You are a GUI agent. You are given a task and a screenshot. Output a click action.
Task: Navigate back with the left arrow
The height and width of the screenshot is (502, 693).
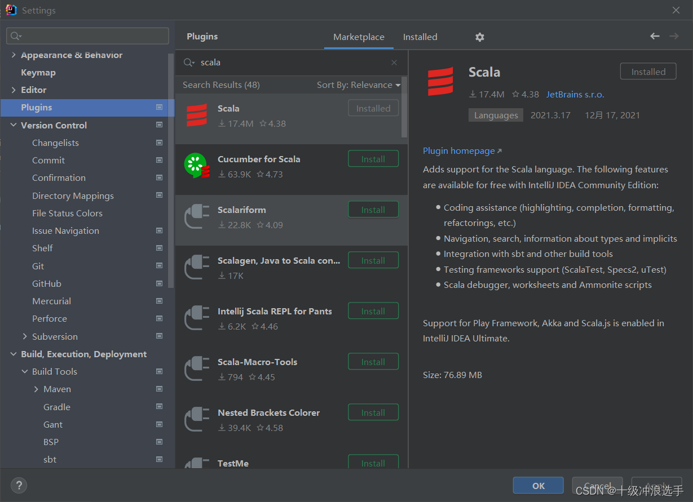point(655,36)
